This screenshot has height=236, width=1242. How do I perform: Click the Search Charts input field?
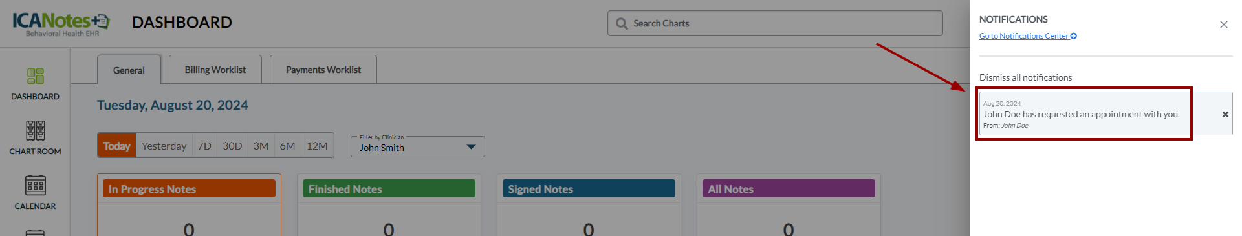pos(775,23)
